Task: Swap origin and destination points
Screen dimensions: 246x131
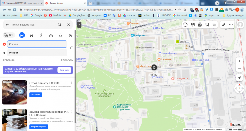Action: click(71, 48)
